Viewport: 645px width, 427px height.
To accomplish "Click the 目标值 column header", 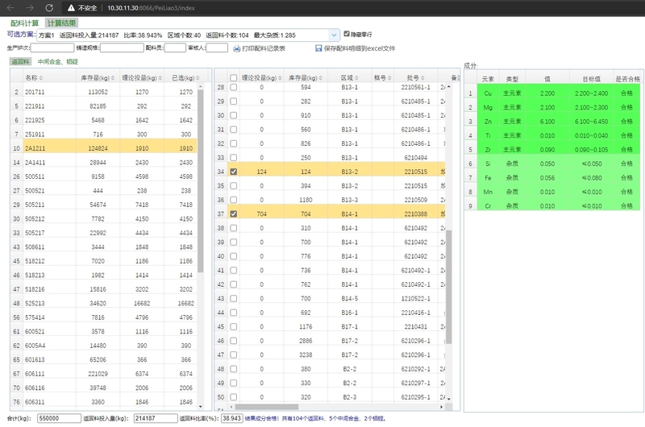I will click(591, 79).
